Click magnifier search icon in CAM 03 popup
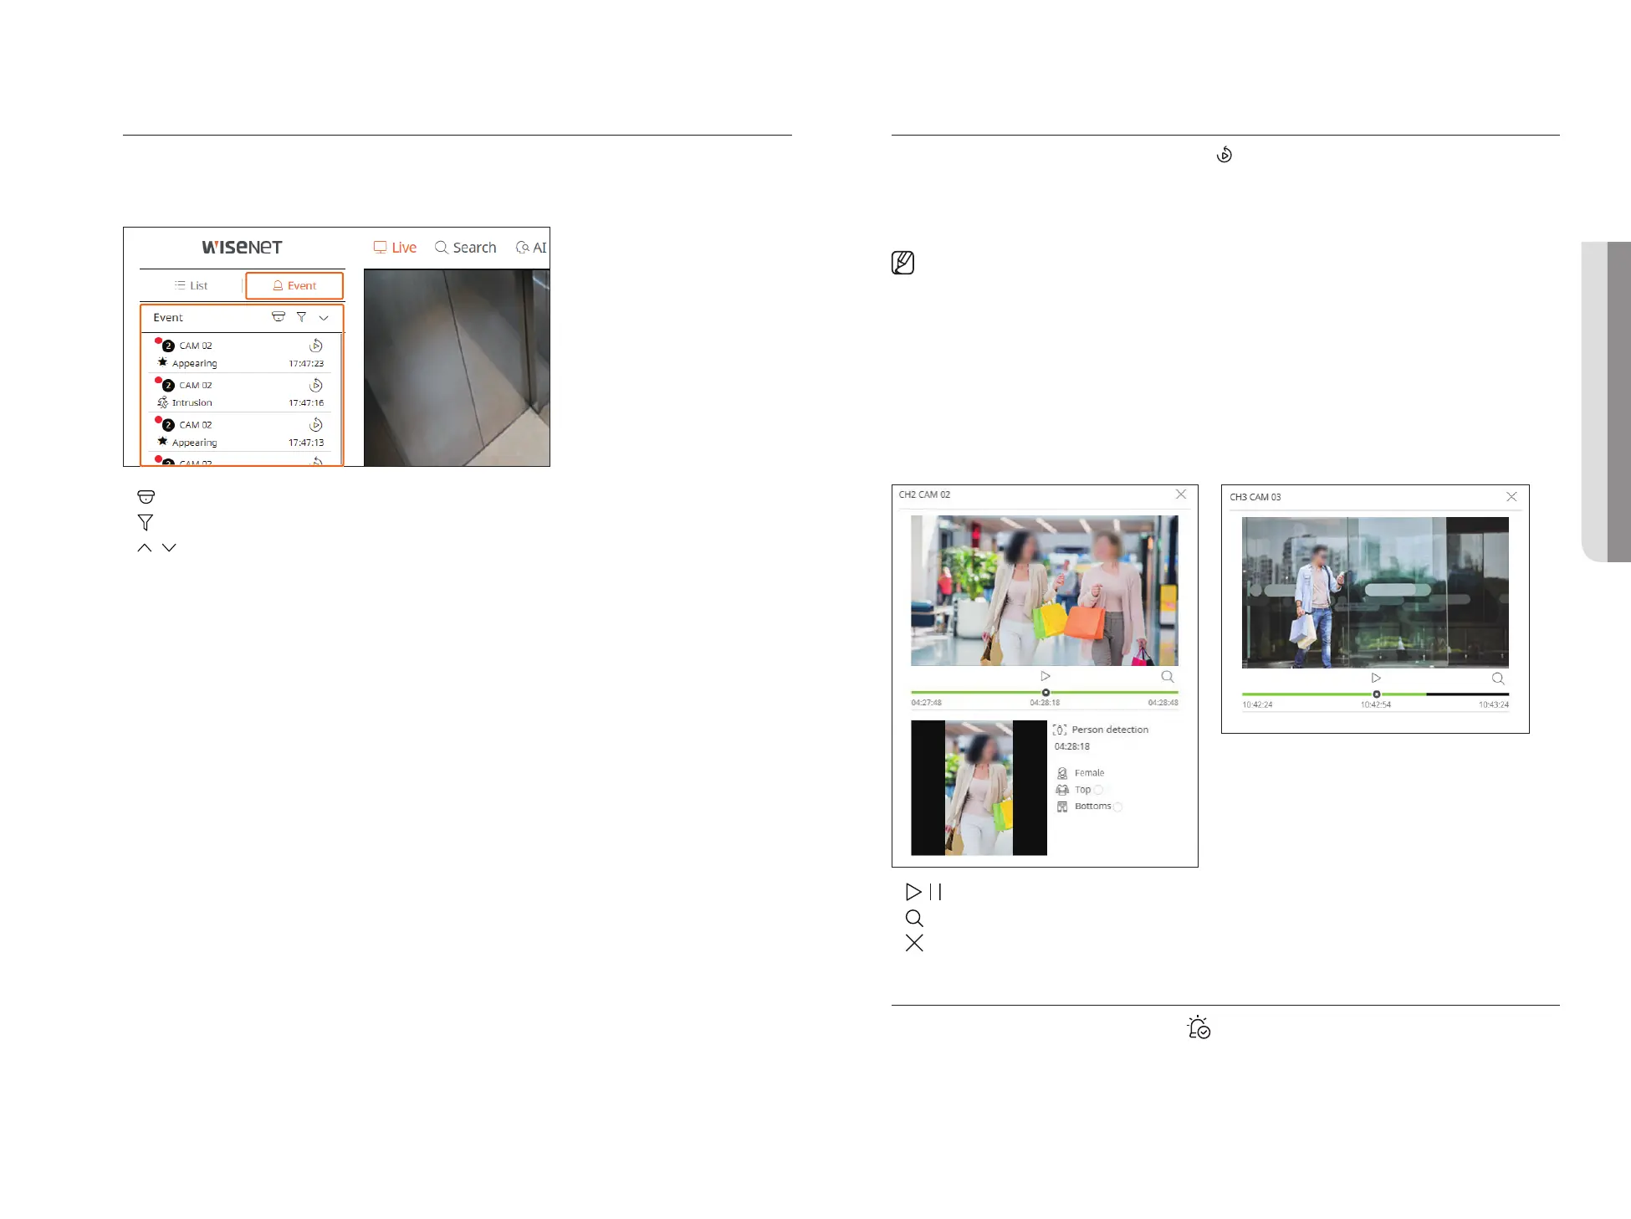This screenshot has height=1219, width=1631. (x=1498, y=679)
